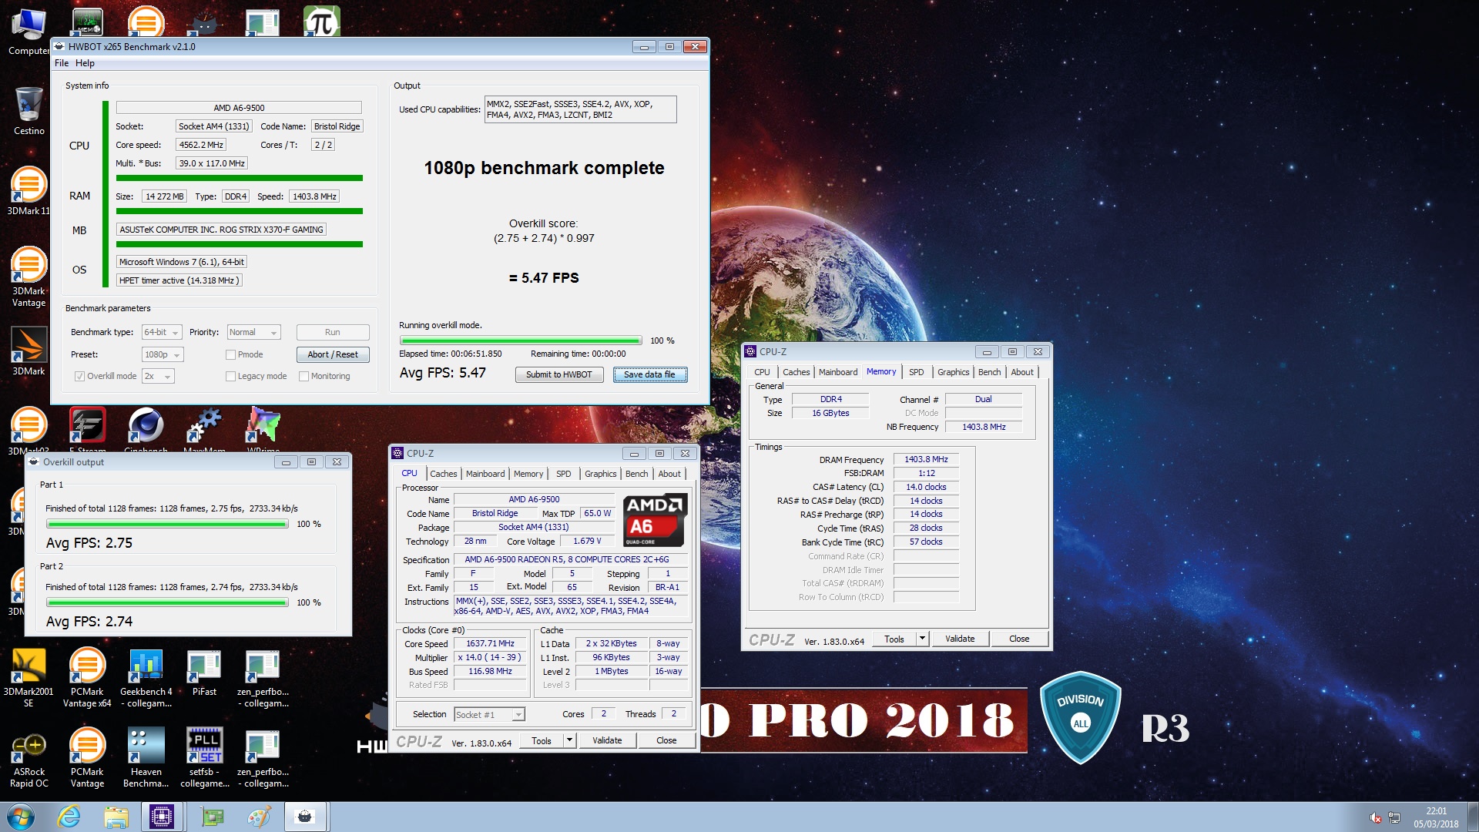
Task: Click the Save data file button
Action: [649, 374]
